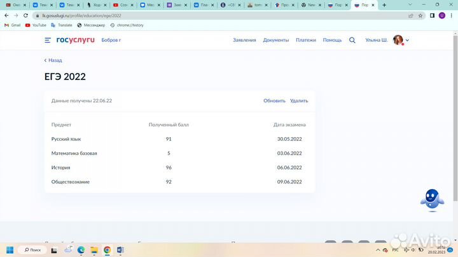The height and width of the screenshot is (257, 458).
Task: Open Microsoft Word from taskbar
Action: click(x=120, y=250)
